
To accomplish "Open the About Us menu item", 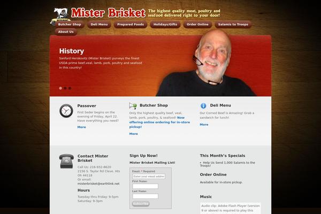I will click(66, 32).
